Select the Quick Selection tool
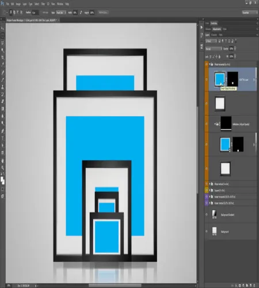Viewport: 259px width, 288px height. pos(2,50)
